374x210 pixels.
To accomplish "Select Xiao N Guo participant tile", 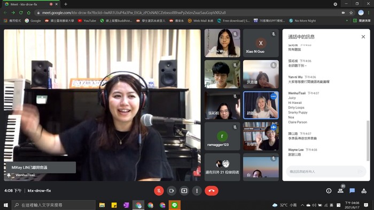I will 261,43.
